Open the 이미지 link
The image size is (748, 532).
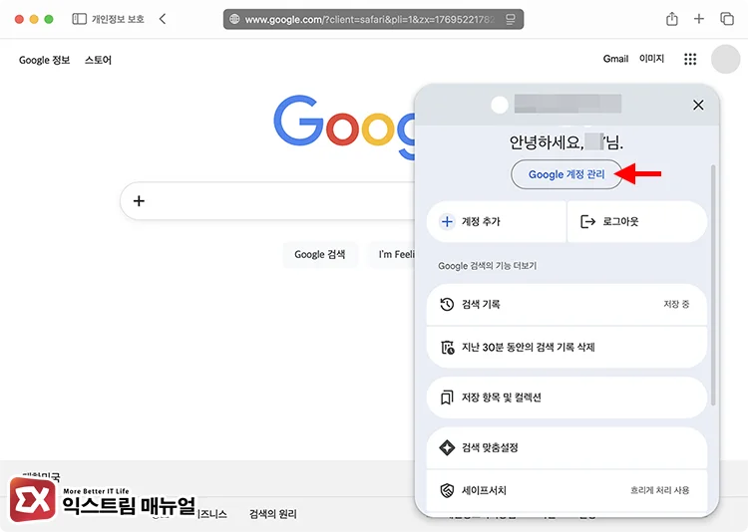651,59
